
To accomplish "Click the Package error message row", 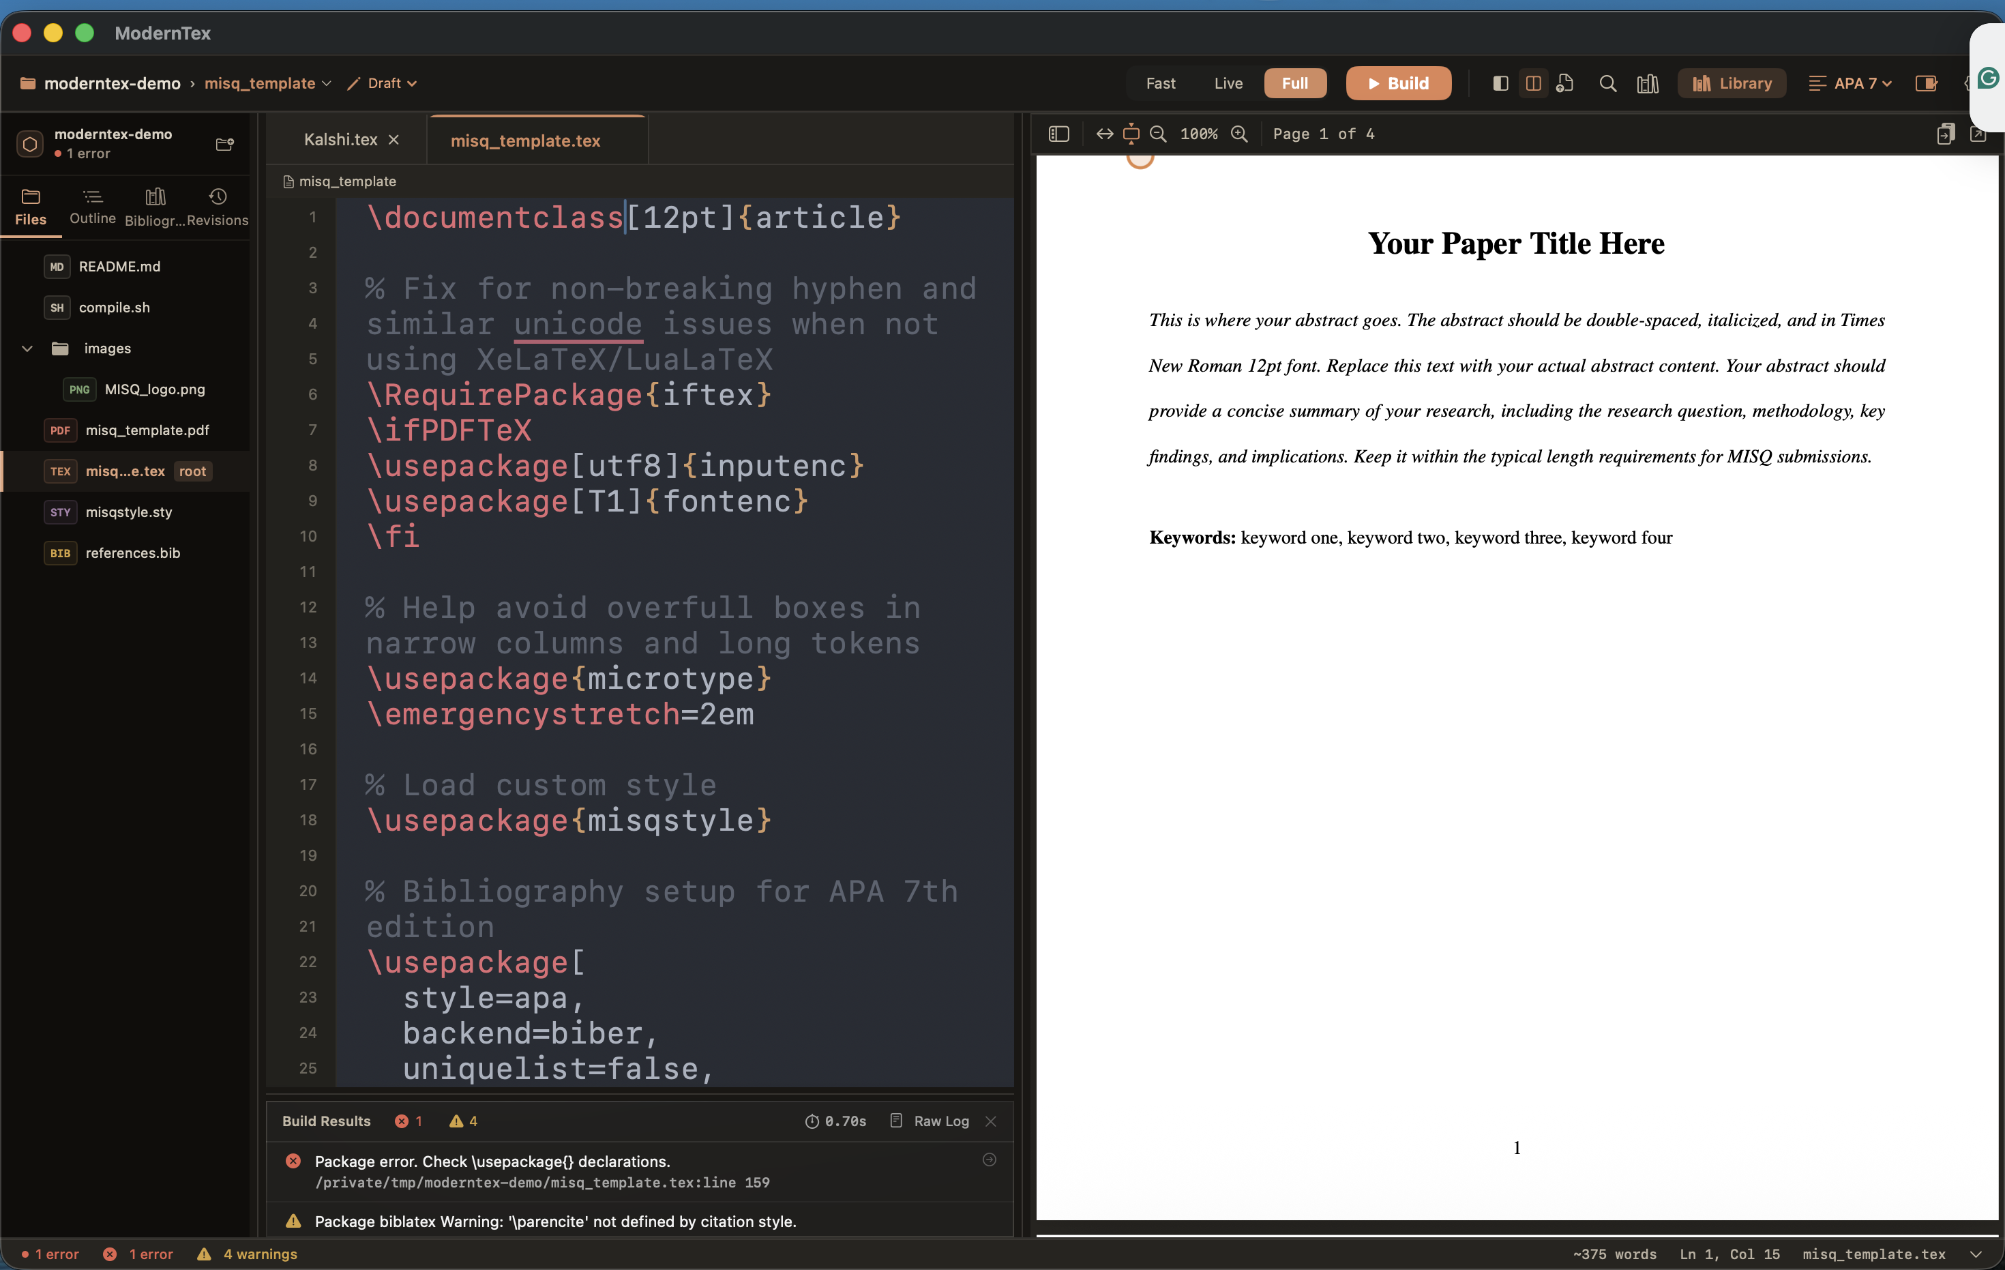I will tap(640, 1171).
